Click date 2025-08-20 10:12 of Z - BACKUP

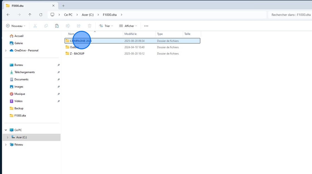click(x=135, y=54)
